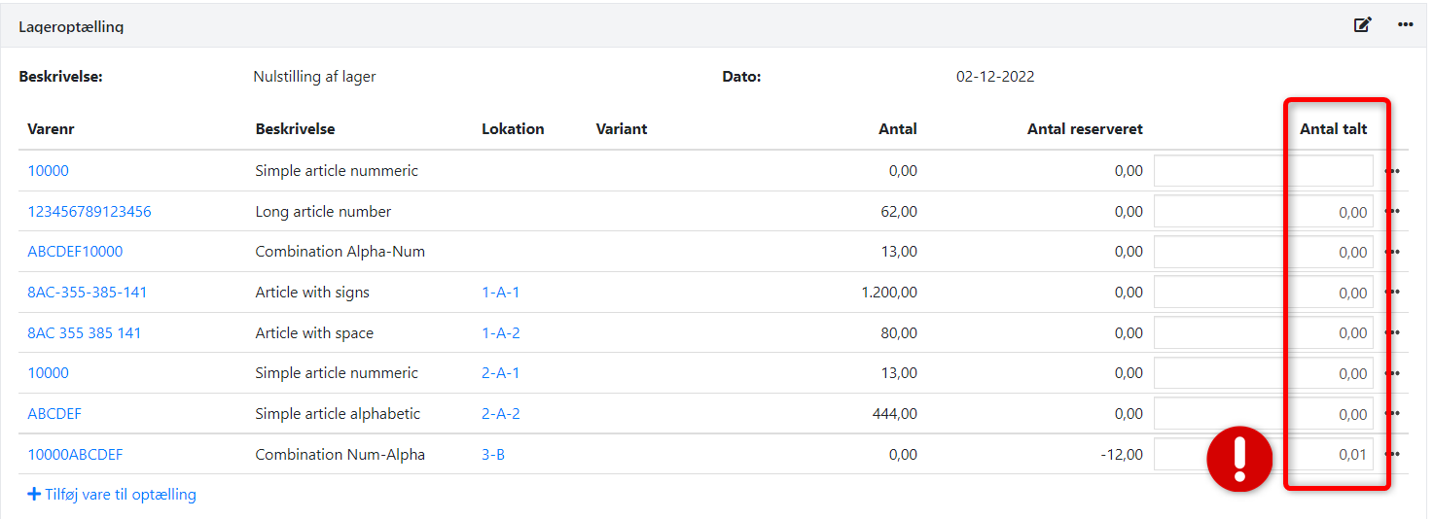Click Tilføj vare til optælling link
Image resolution: width=1434 pixels, height=519 pixels.
coord(120,495)
